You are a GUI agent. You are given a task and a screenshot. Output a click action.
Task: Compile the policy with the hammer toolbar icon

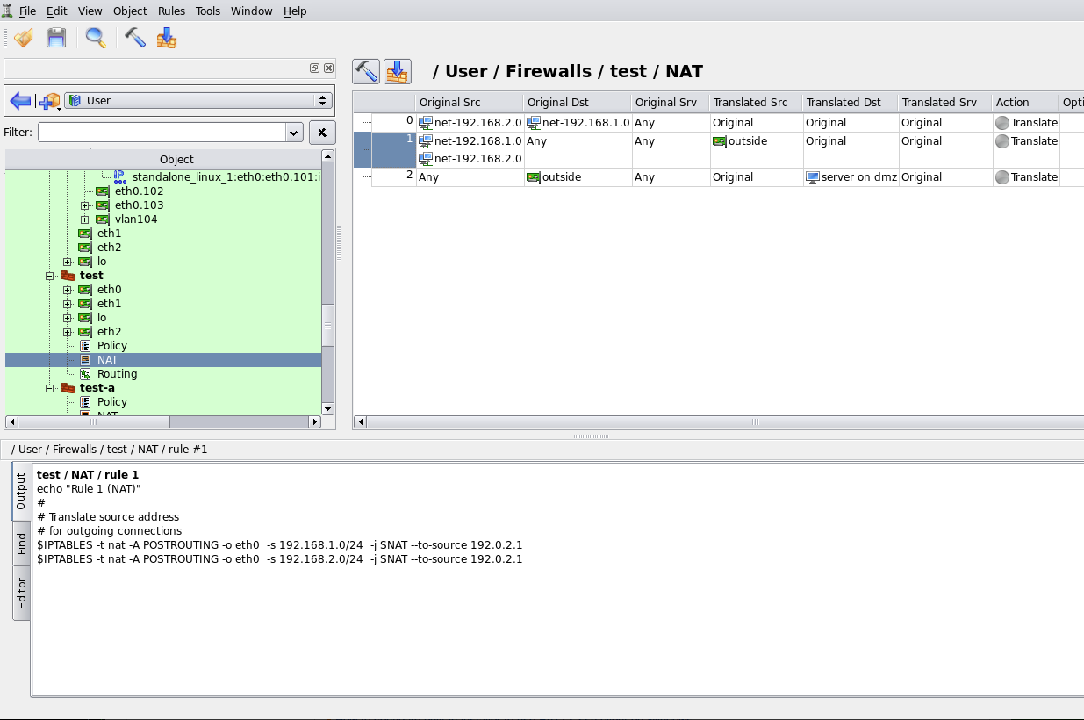(x=133, y=38)
